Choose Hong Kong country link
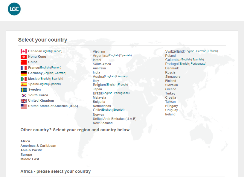The width and height of the screenshot is (244, 177). [x=37, y=57]
